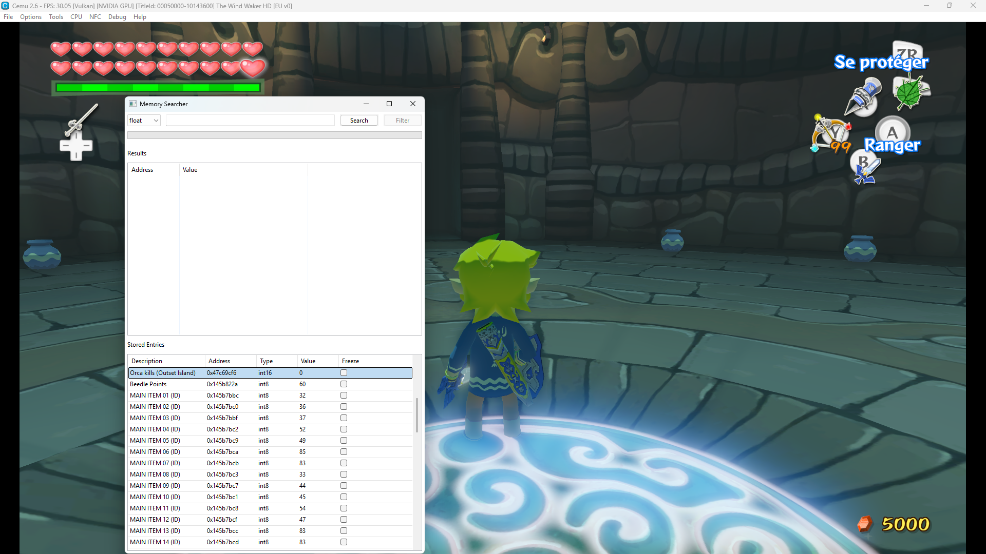Click the A button Ranger icon
Image resolution: width=986 pixels, height=554 pixels.
[893, 135]
